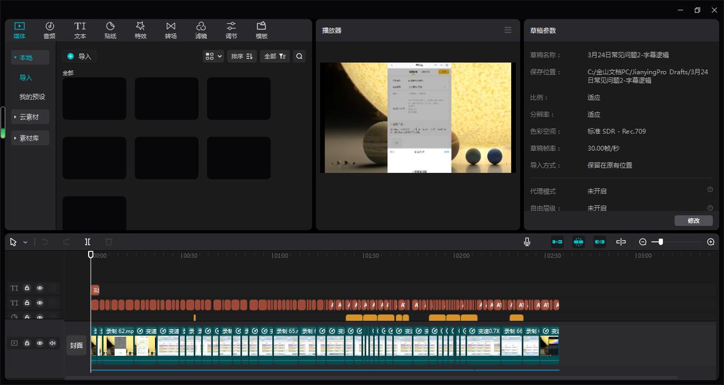Click the help icon beside 代理模式
This screenshot has width=724, height=385.
pyautogui.click(x=710, y=190)
